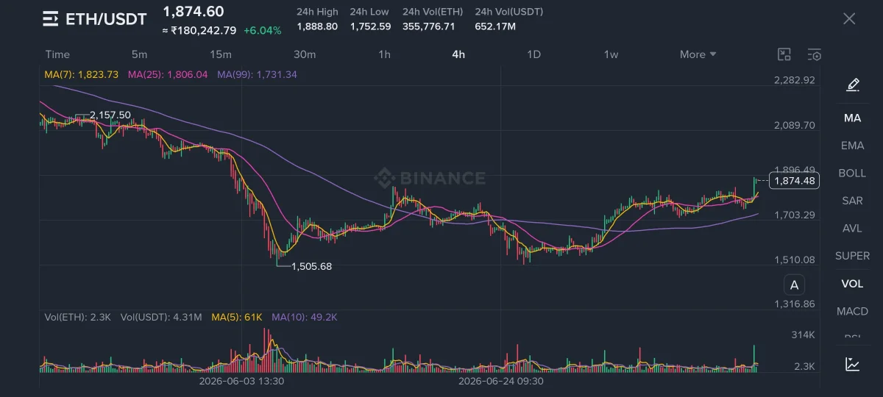Select the SAR indicator
The height and width of the screenshot is (397, 883).
[x=852, y=201]
